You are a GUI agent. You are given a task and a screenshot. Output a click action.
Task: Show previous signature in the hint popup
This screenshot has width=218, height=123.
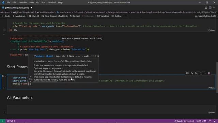pos(31,77)
